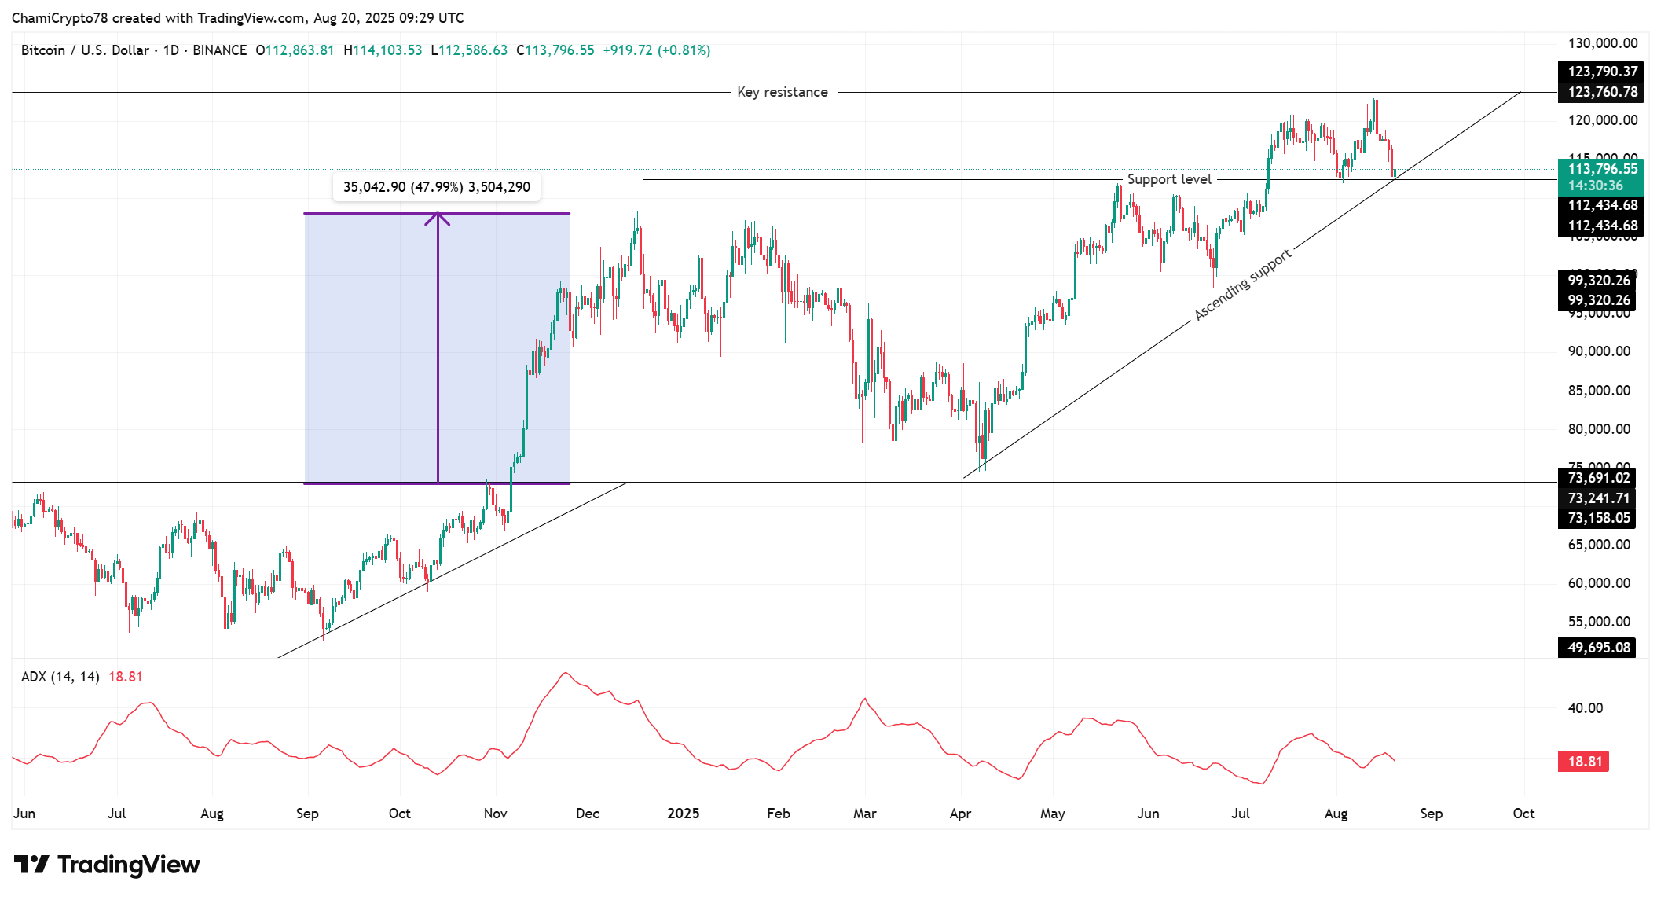Click the 123,790.37 price axis label
The image size is (1661, 900).
[1600, 72]
